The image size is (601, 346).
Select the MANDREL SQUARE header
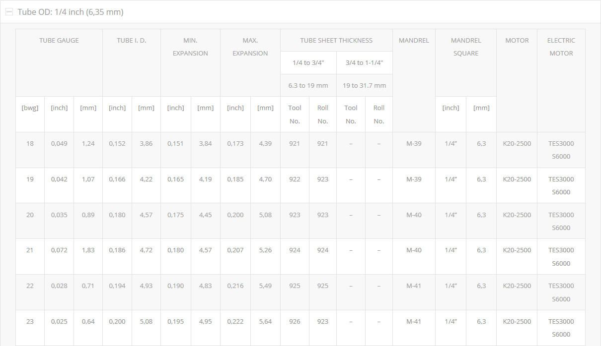(466, 47)
